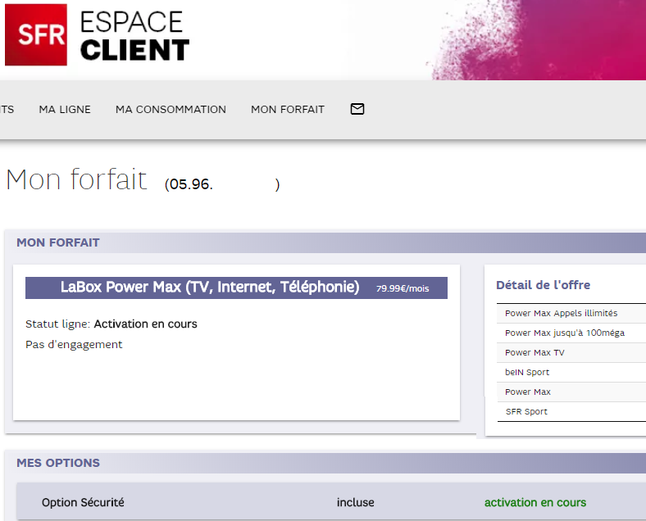Click the phone number starting 05.96.
The height and width of the screenshot is (521, 646).
222,184
